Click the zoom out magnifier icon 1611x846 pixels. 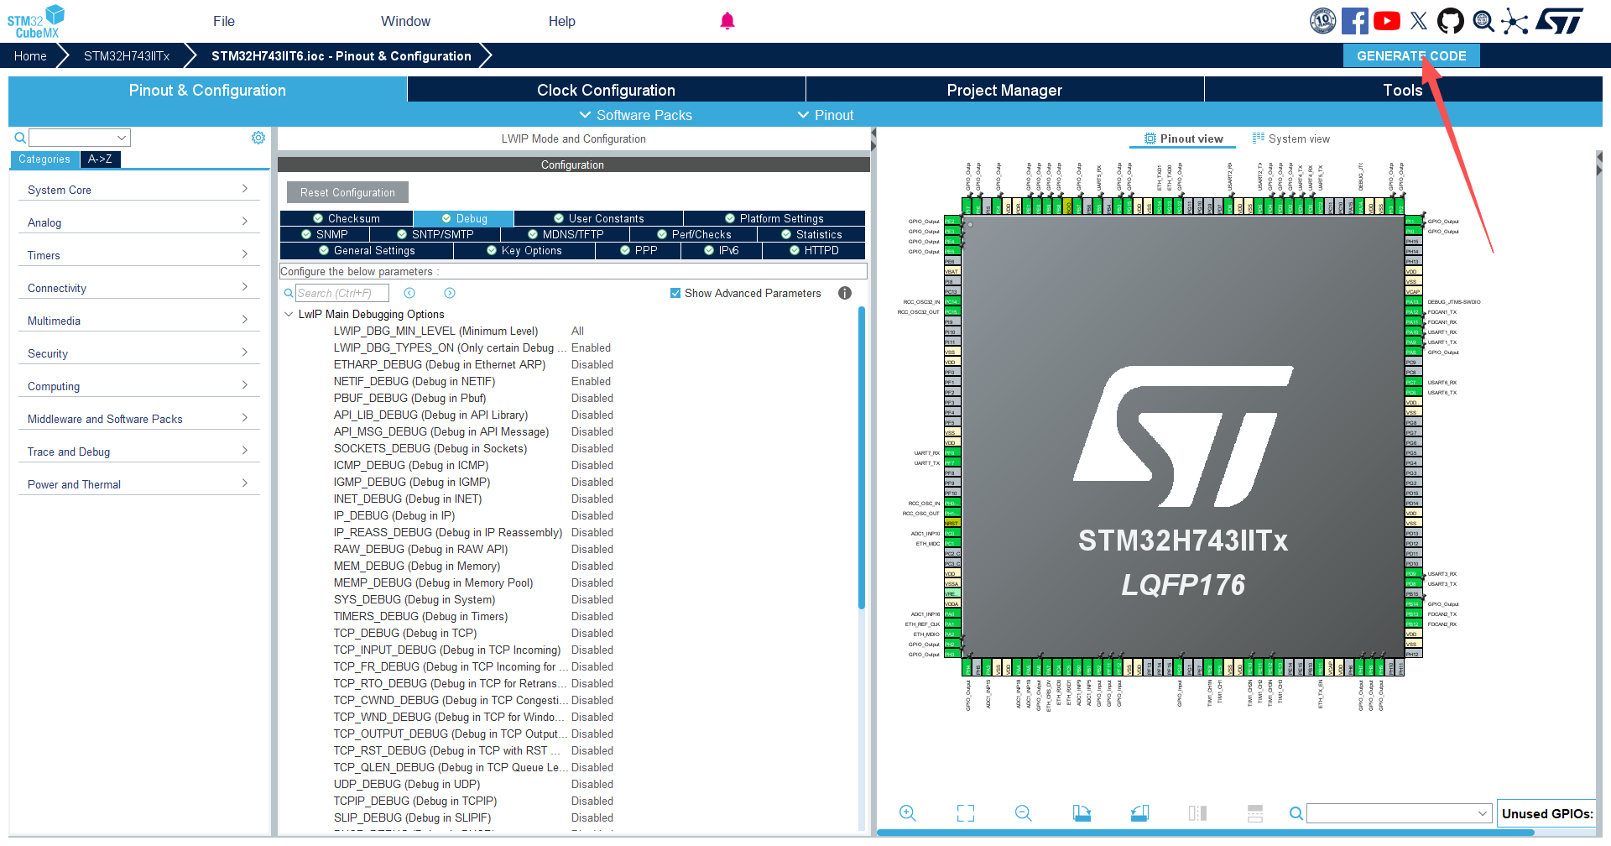[1023, 813]
